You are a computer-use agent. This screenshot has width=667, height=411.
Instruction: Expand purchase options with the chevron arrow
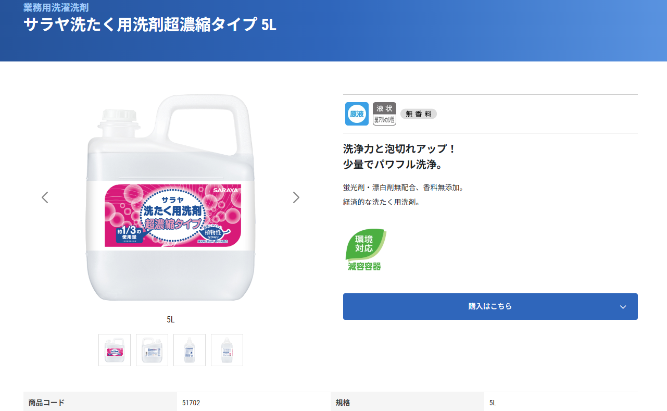pyautogui.click(x=623, y=307)
